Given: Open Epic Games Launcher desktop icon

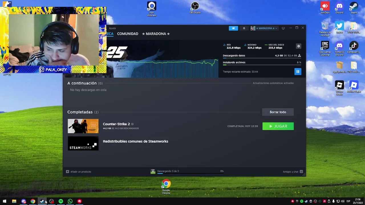Looking at the screenshot, I should tap(325, 49).
